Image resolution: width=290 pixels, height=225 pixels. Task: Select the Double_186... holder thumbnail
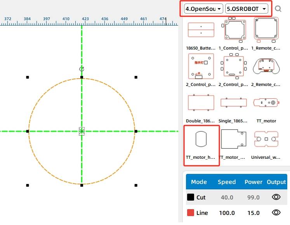click(x=201, y=103)
